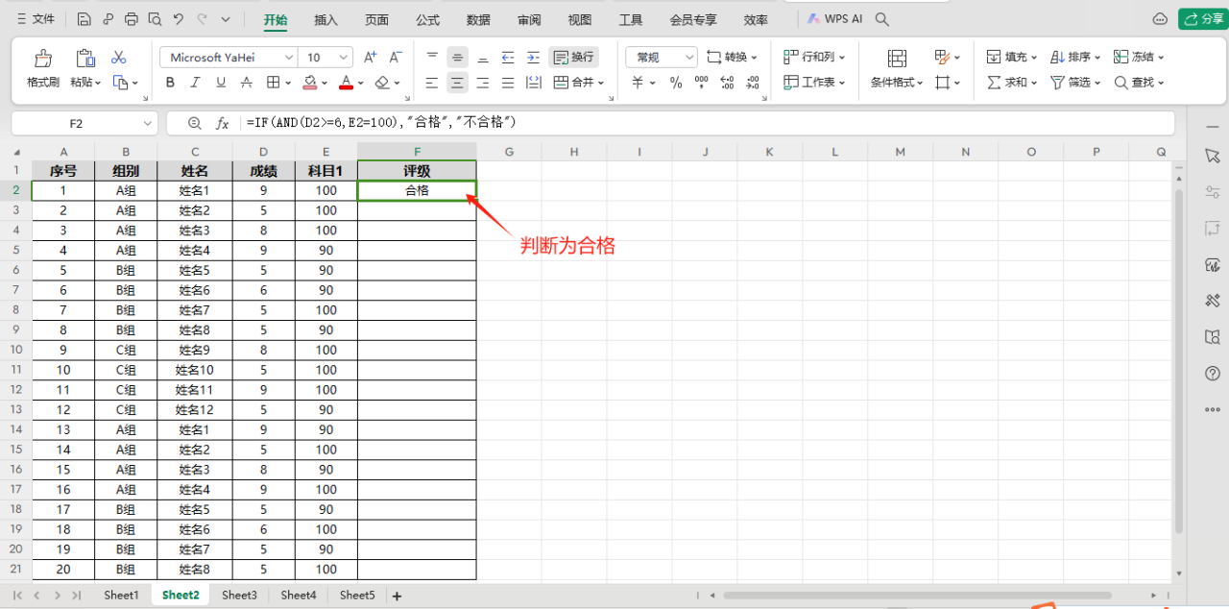This screenshot has width=1229, height=609.
Task: Switch to Sheet3 tab
Action: click(x=239, y=596)
